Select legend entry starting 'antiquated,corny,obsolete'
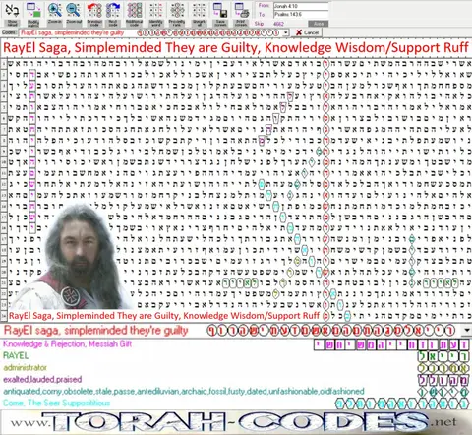Screen dimensions: 472x435 pyautogui.click(x=184, y=391)
